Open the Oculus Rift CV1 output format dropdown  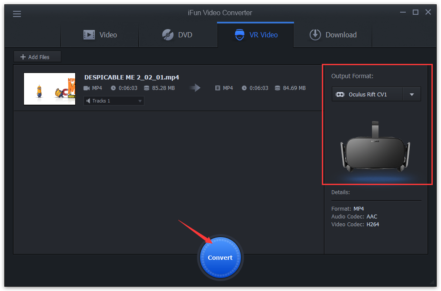tap(376, 94)
